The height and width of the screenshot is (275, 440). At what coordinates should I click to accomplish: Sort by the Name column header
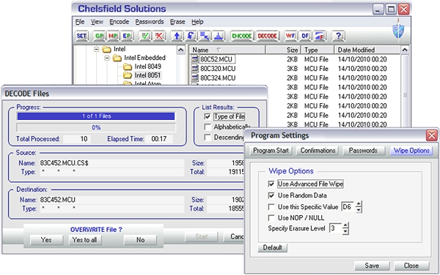pos(227,50)
